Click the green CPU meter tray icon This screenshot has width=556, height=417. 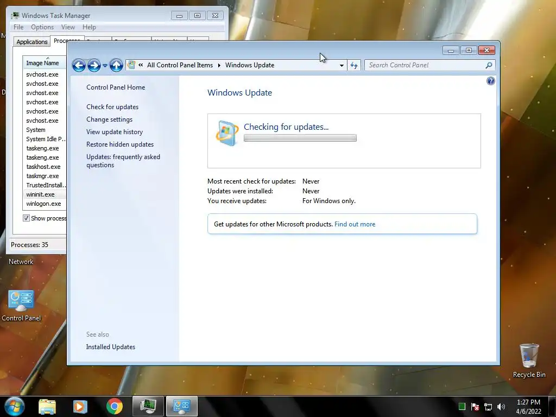[x=462, y=406]
